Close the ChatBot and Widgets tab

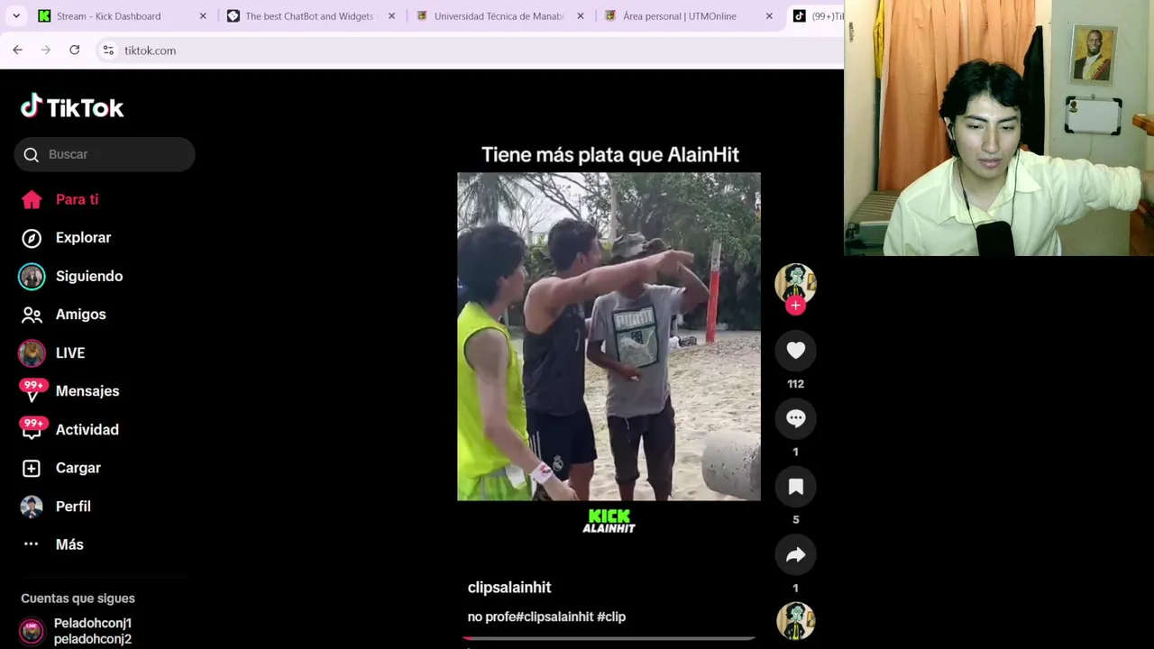391,16
